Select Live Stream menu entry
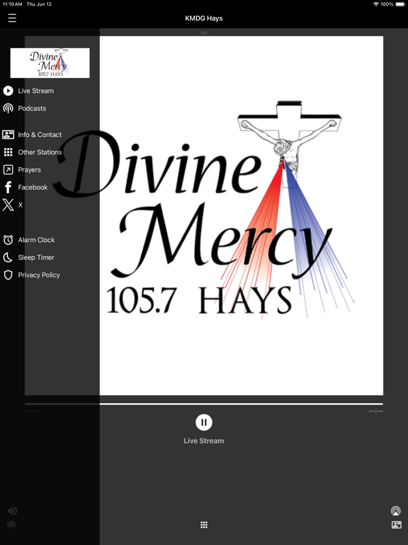408x545 pixels. click(x=36, y=91)
